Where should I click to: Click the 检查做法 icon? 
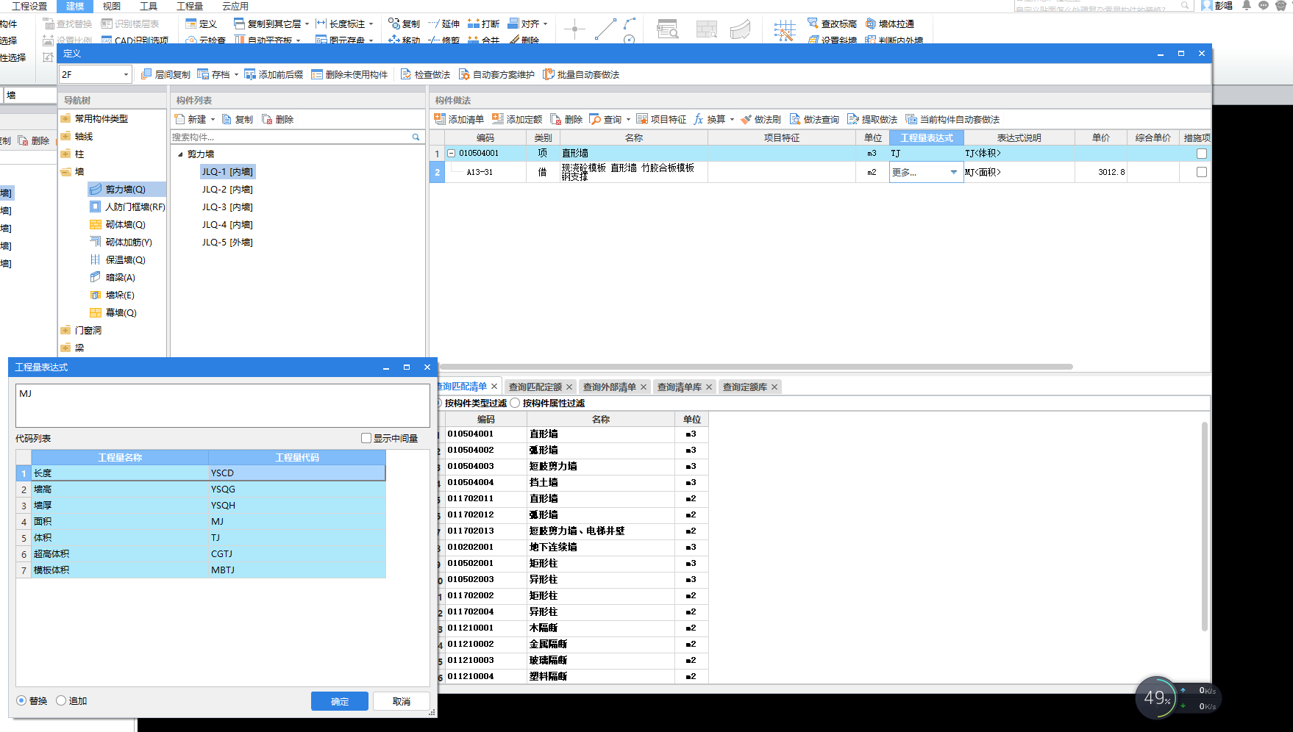point(406,75)
